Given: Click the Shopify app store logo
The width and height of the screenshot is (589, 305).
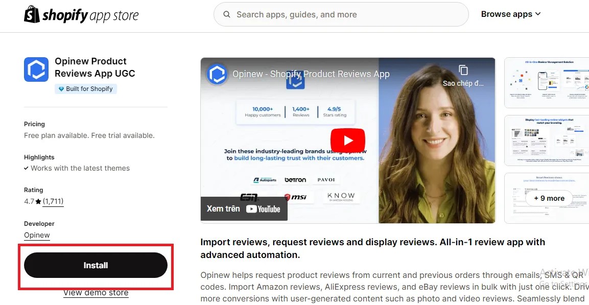Looking at the screenshot, I should pyautogui.click(x=81, y=14).
